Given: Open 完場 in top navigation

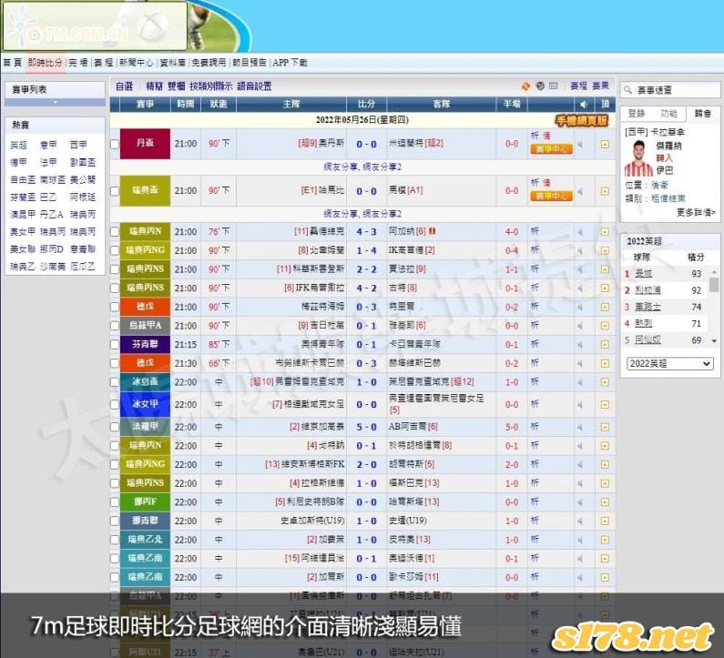Looking at the screenshot, I should tap(78, 63).
